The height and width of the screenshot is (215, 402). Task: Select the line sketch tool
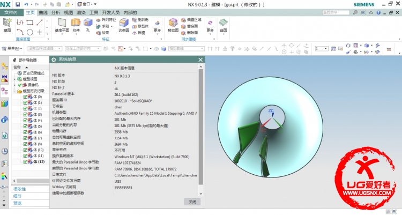[x=40, y=23]
